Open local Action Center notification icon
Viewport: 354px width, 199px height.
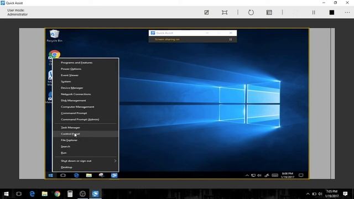point(345,194)
